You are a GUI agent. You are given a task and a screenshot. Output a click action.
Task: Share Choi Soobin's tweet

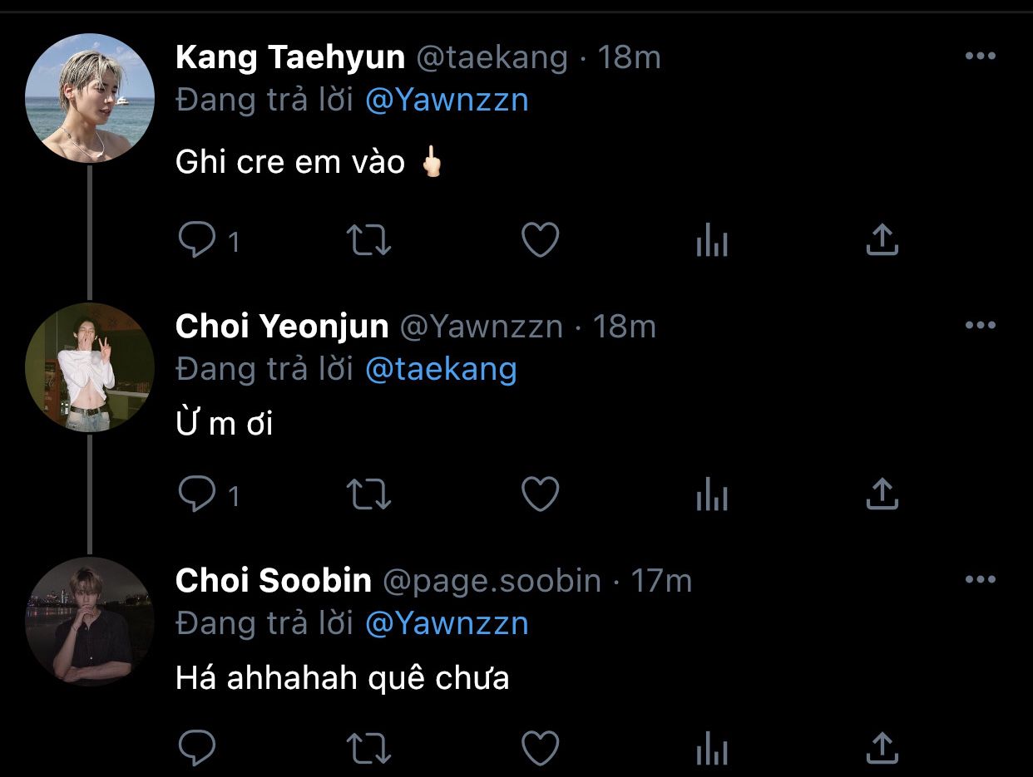point(882,748)
